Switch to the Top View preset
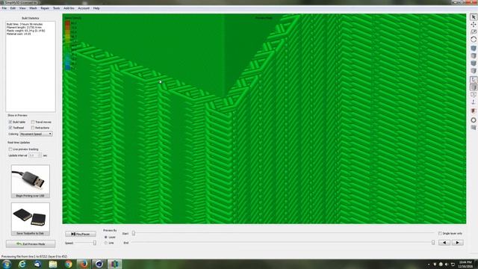The width and height of the screenshot is (478, 269). tap(474, 56)
